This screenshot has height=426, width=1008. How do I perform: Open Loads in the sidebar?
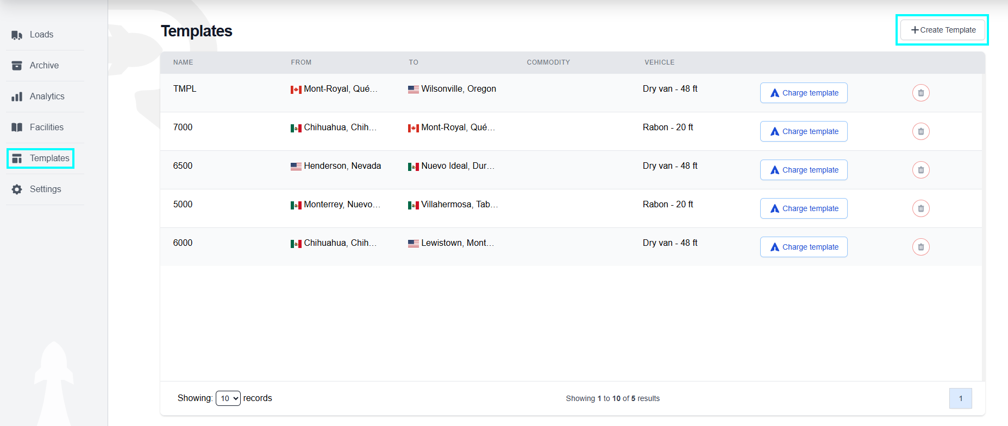41,35
